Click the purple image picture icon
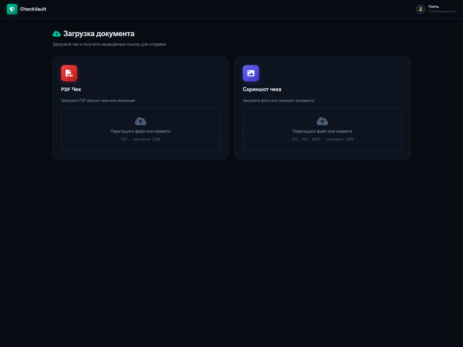 coord(251,73)
